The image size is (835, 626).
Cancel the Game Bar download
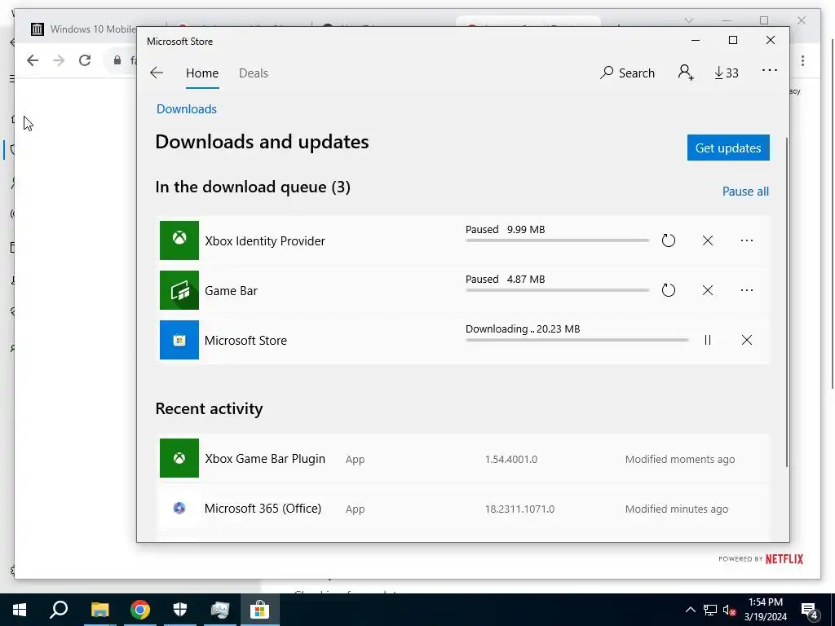[708, 290]
